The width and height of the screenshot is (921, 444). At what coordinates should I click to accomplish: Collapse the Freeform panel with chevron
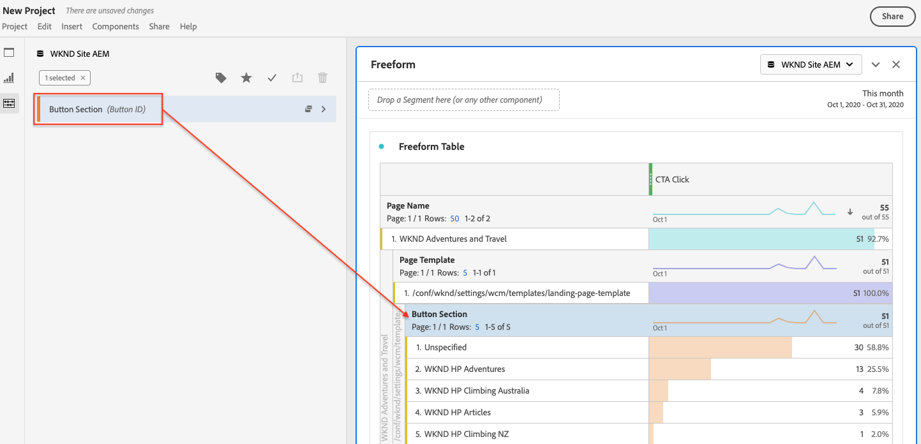point(876,64)
